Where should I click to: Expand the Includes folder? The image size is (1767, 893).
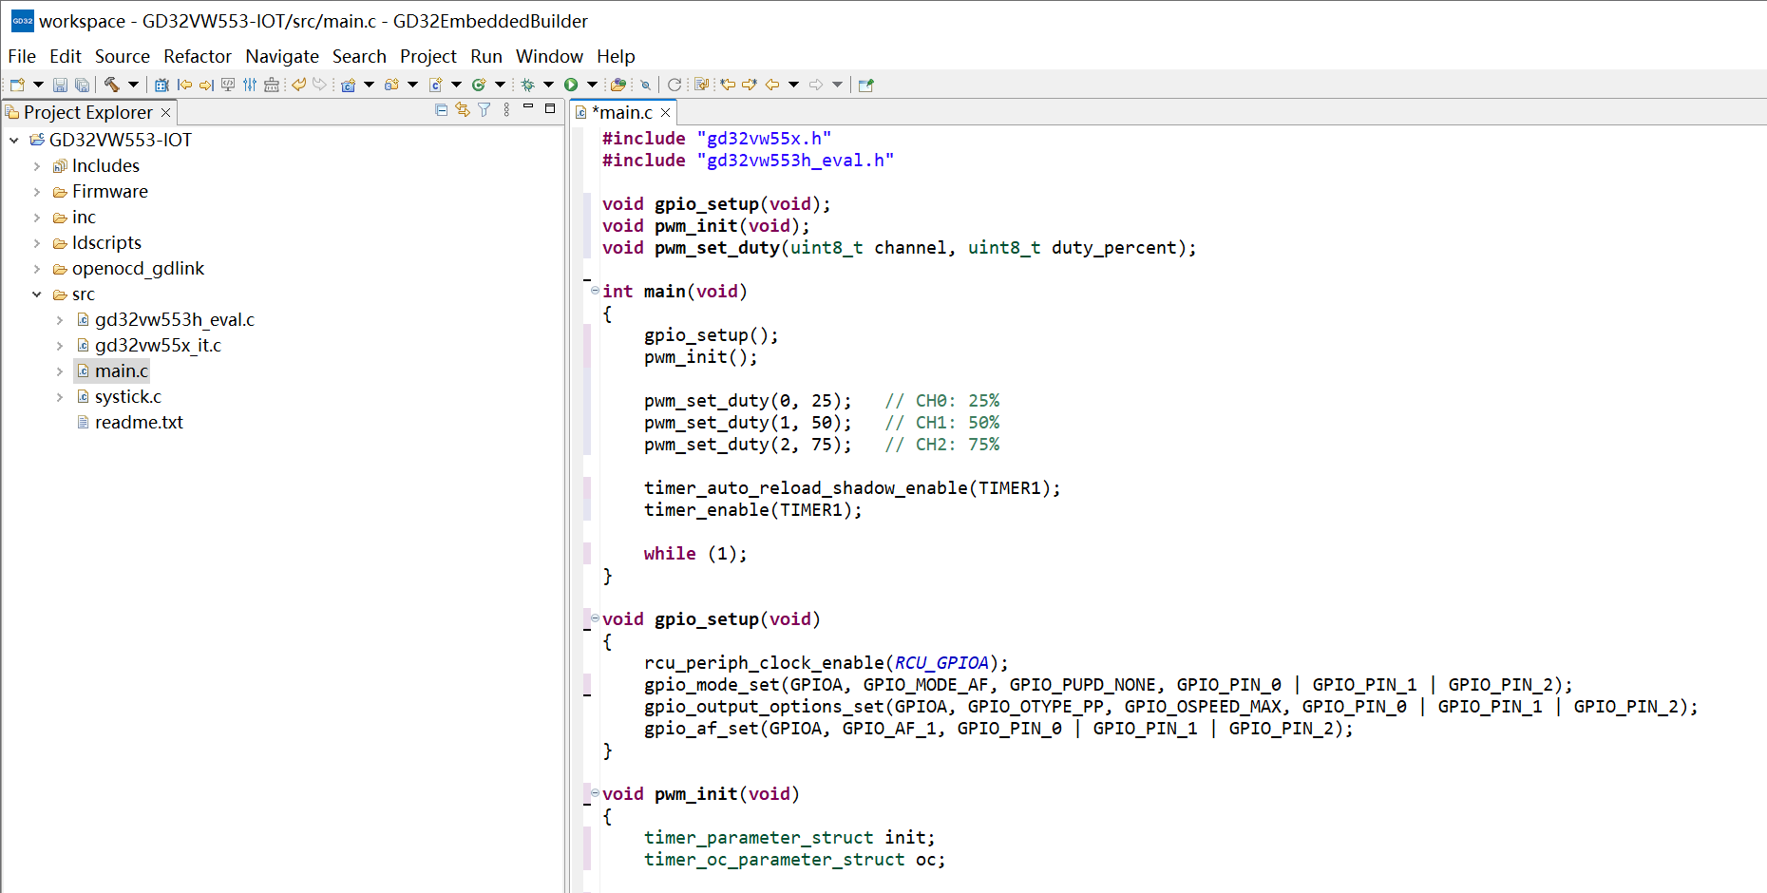[x=37, y=165]
